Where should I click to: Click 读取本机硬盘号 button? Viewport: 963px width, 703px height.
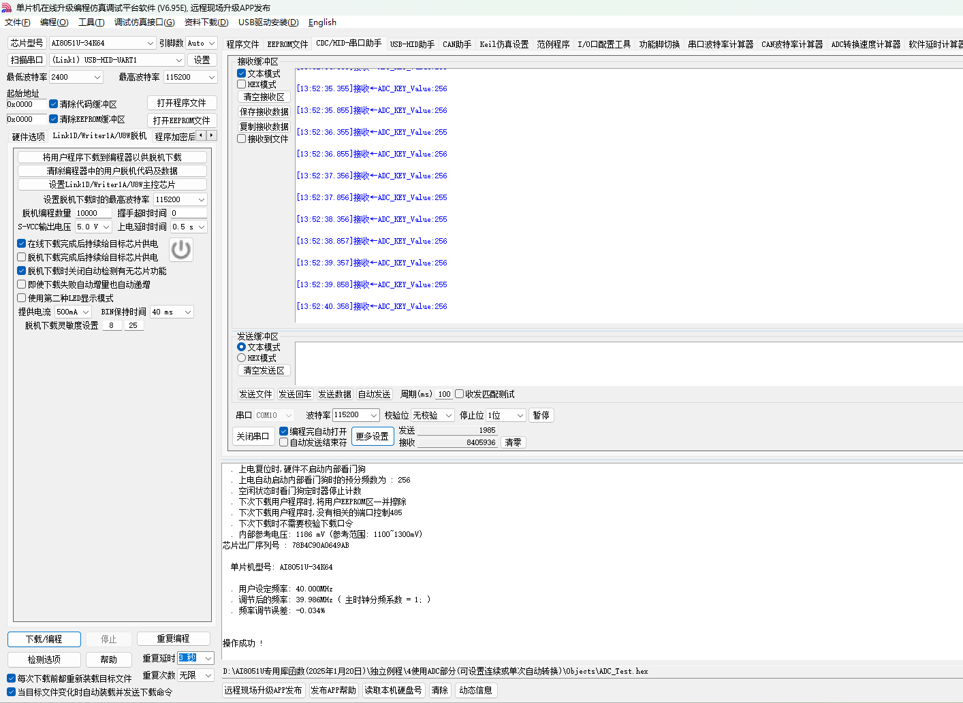tap(393, 690)
